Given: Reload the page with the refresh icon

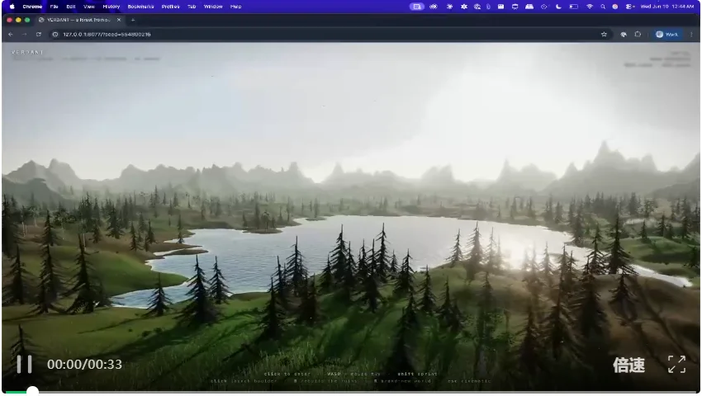Looking at the screenshot, I should click(x=39, y=34).
